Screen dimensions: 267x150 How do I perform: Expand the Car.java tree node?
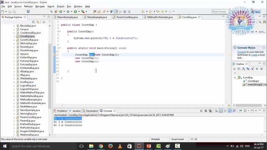click(x=14, y=30)
